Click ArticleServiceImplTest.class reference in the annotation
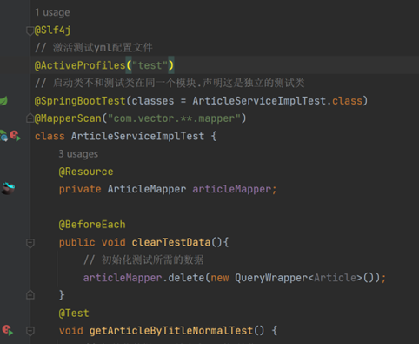 (277, 101)
